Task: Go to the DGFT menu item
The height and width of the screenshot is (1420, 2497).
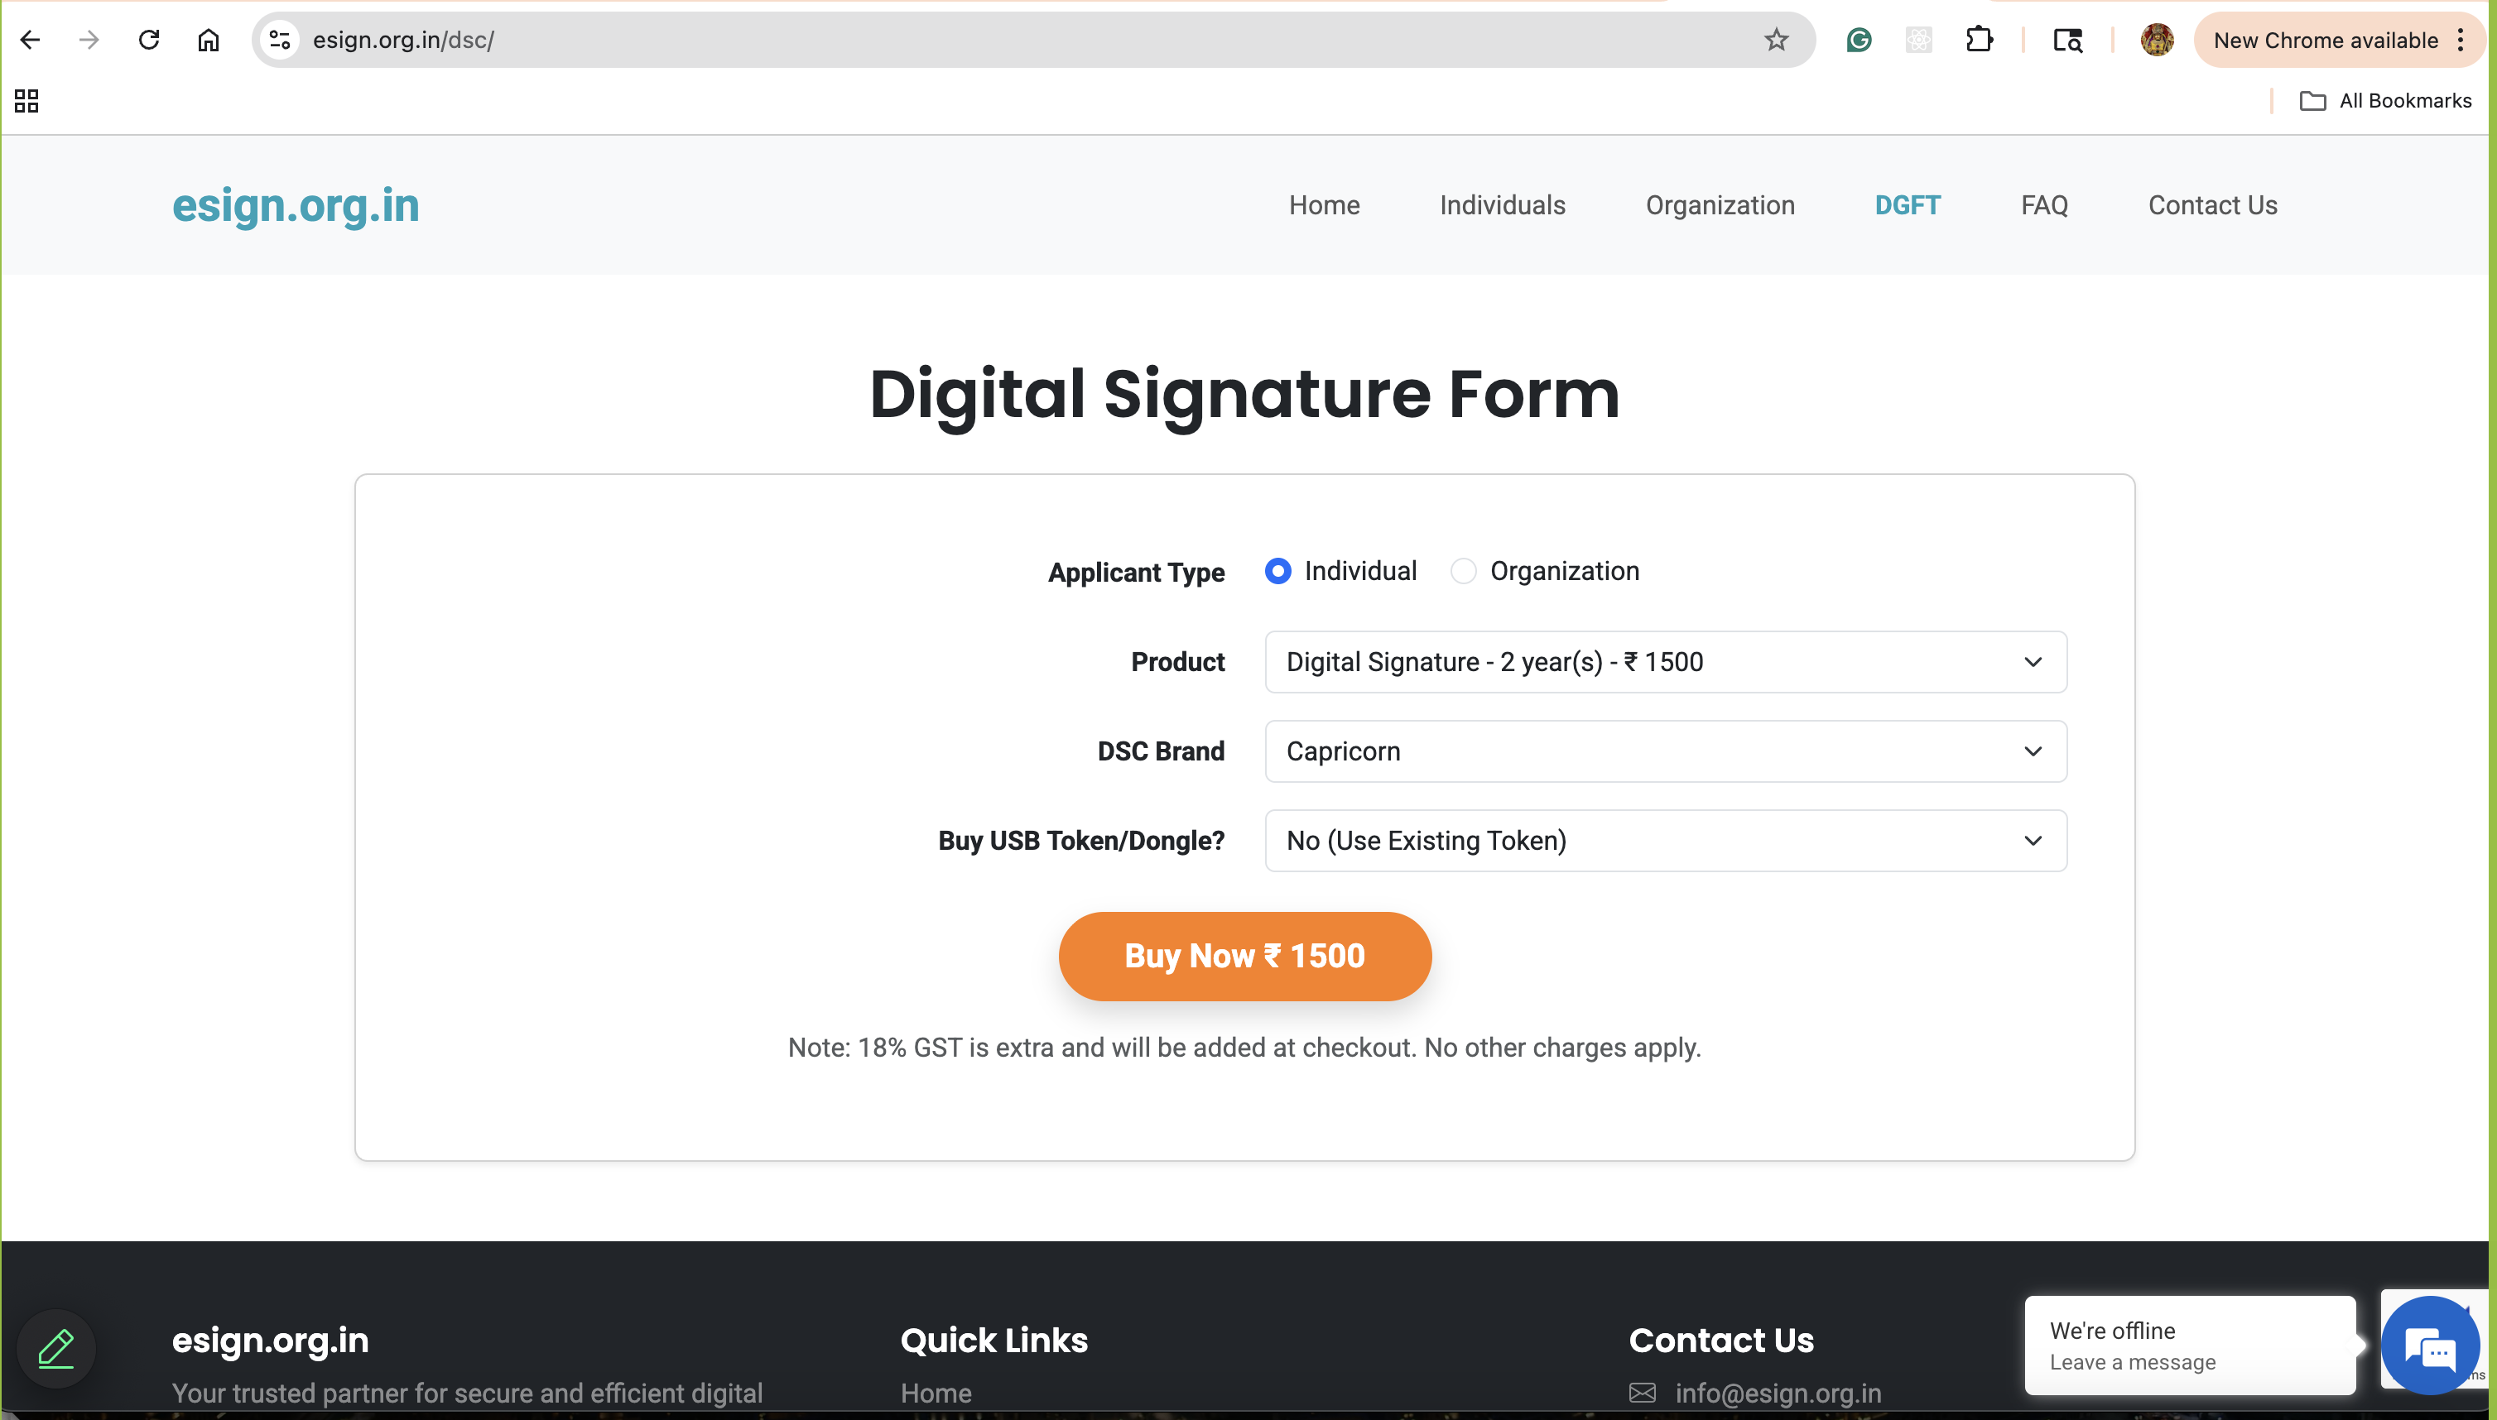Action: coord(1907,205)
